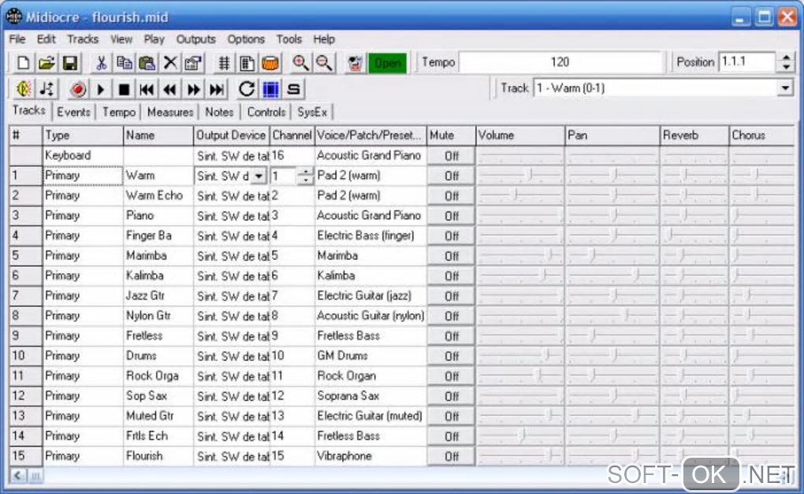Mute the Drums track

click(x=451, y=356)
